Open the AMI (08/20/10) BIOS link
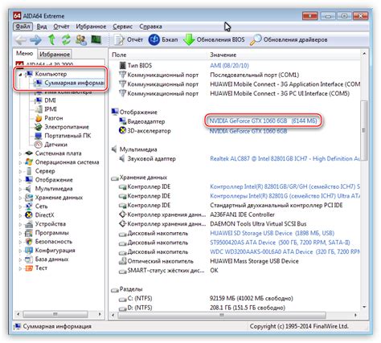Viewport: 381px width, 343px height. click(229, 66)
